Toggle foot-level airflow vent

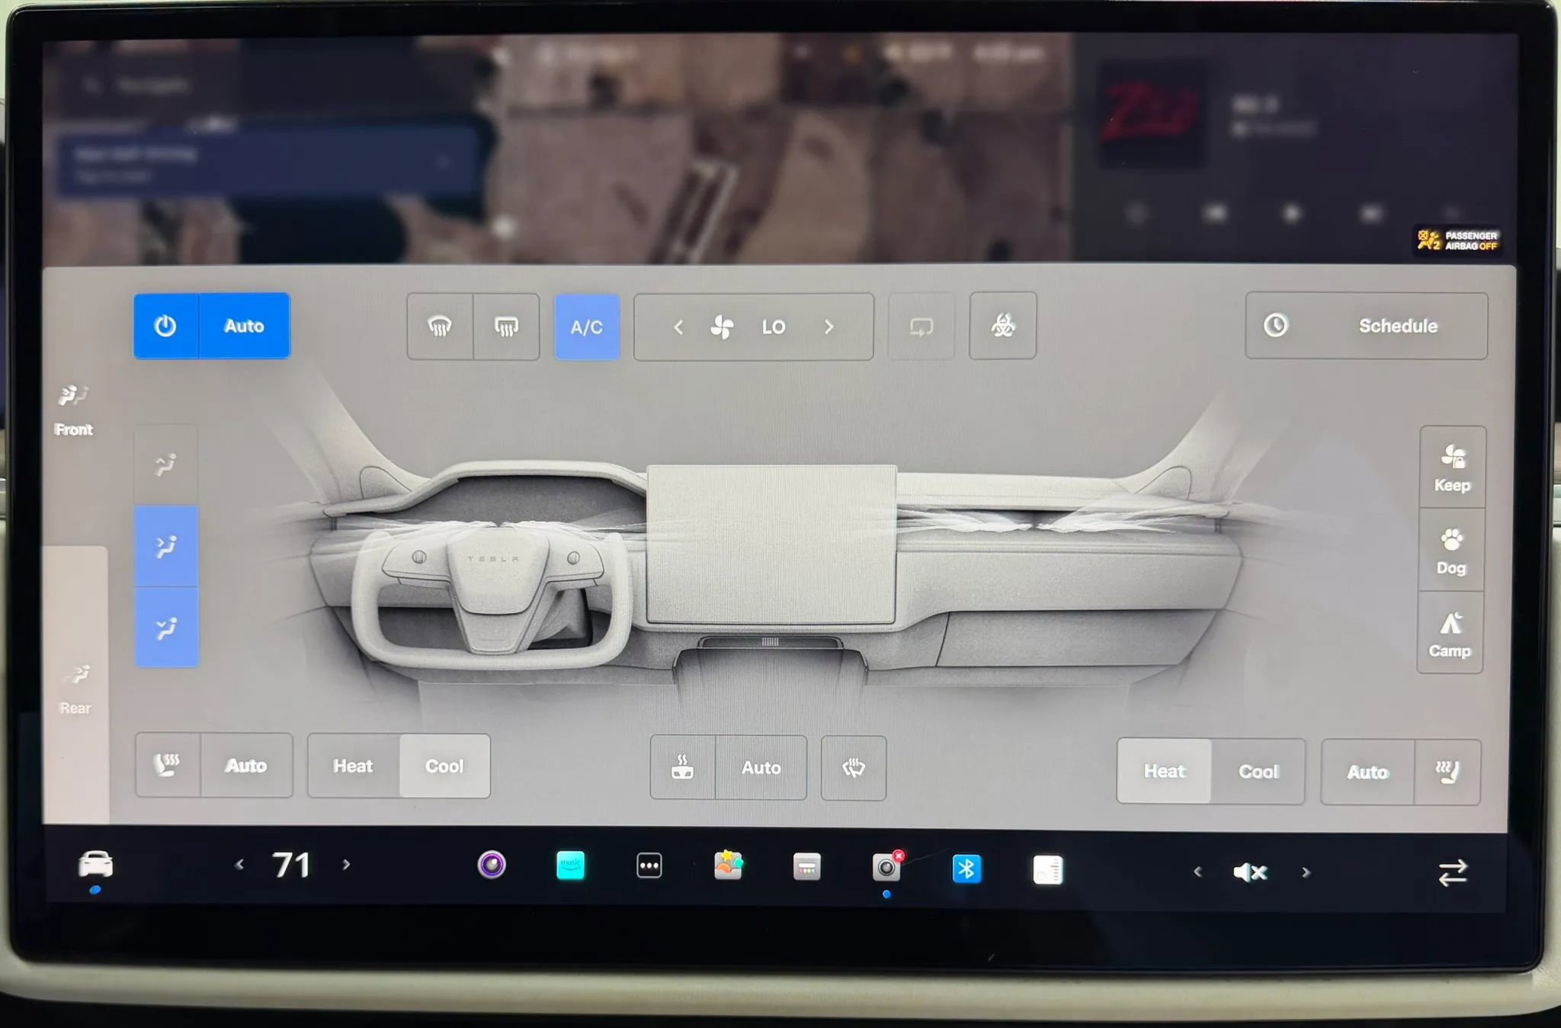tap(167, 628)
